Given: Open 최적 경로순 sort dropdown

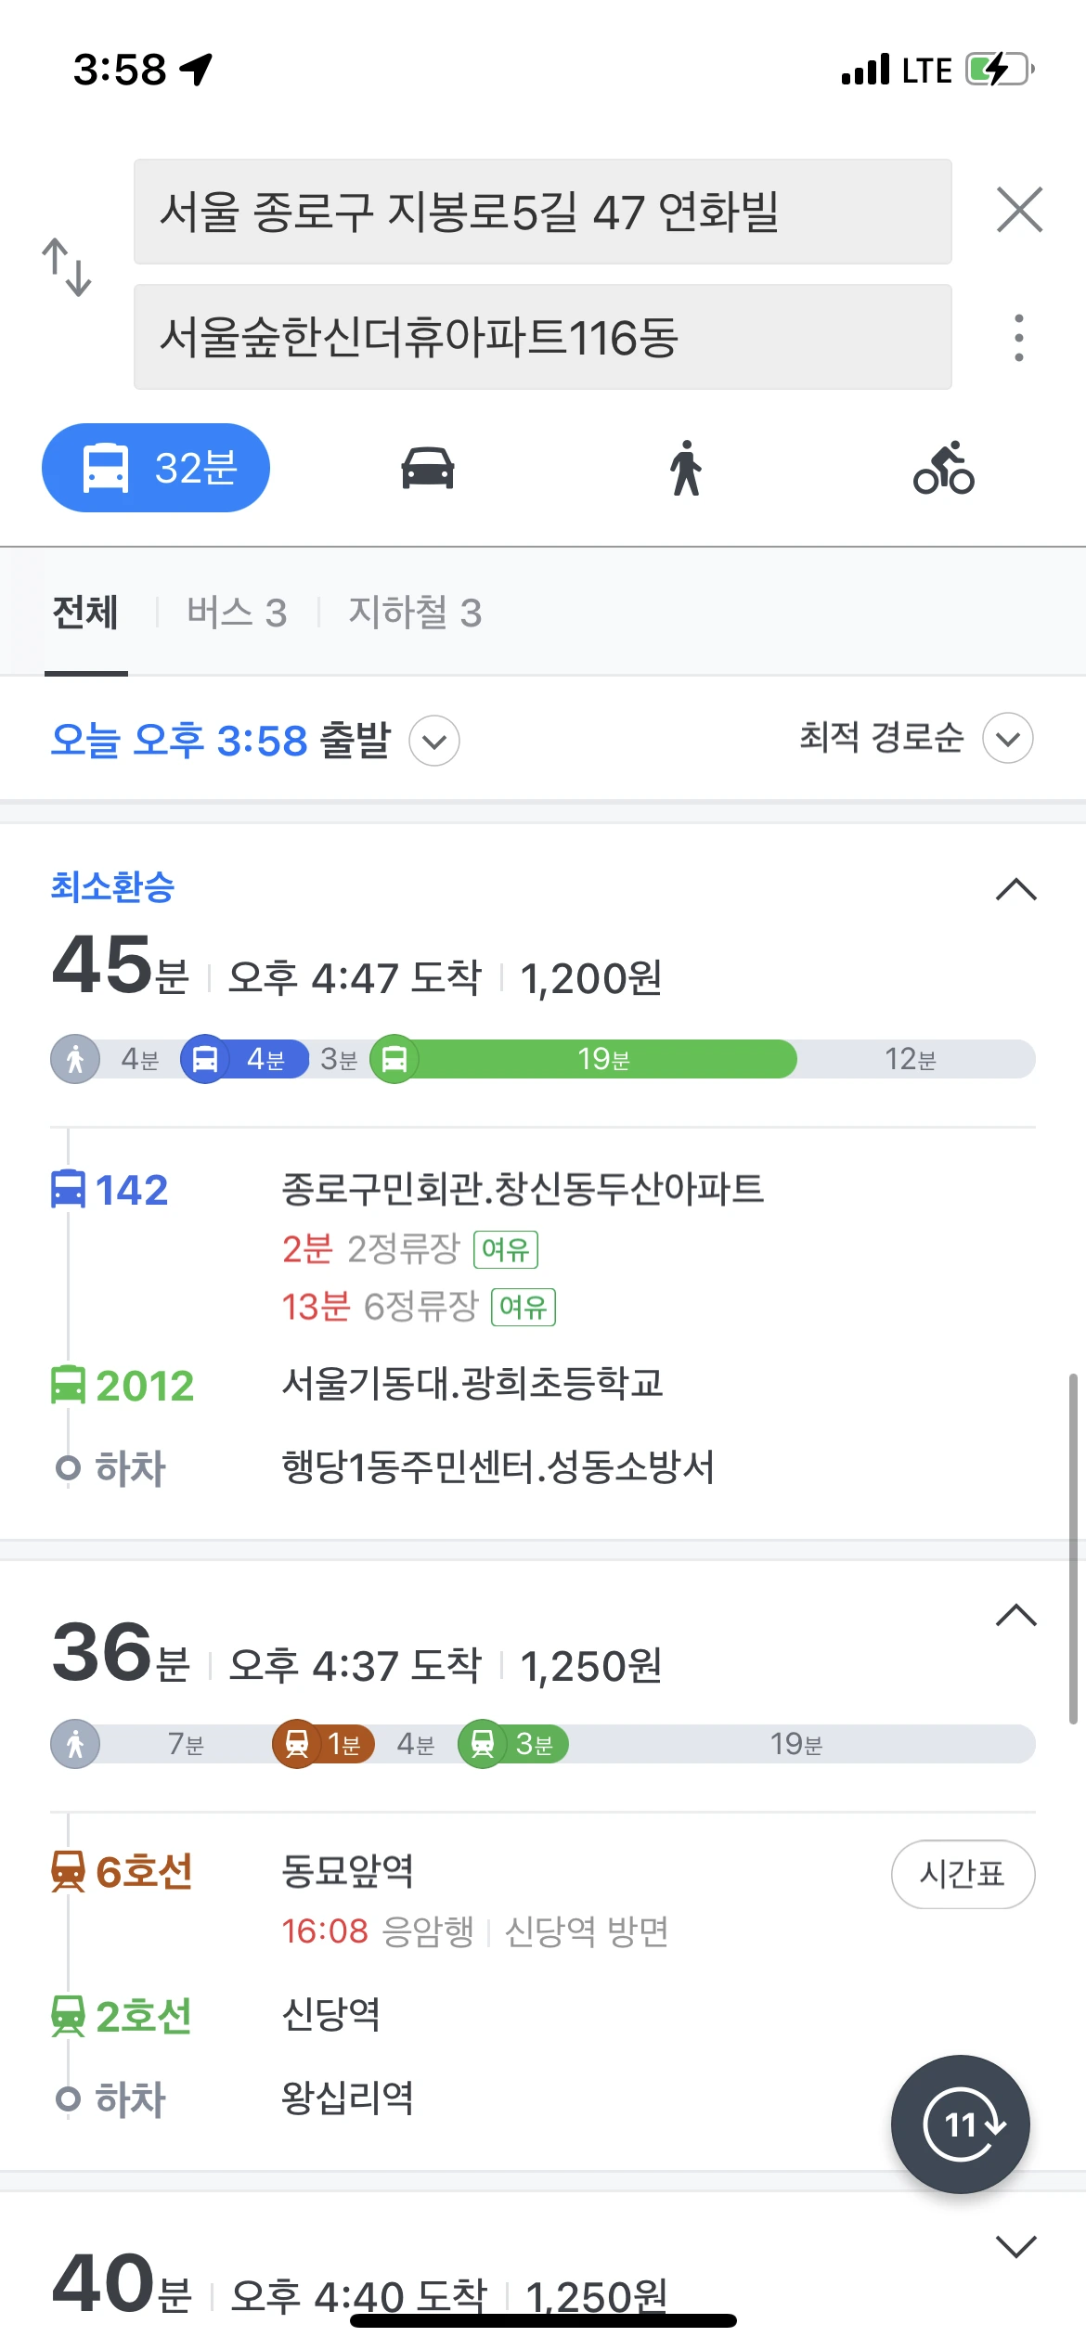Looking at the screenshot, I should [x=1008, y=739].
